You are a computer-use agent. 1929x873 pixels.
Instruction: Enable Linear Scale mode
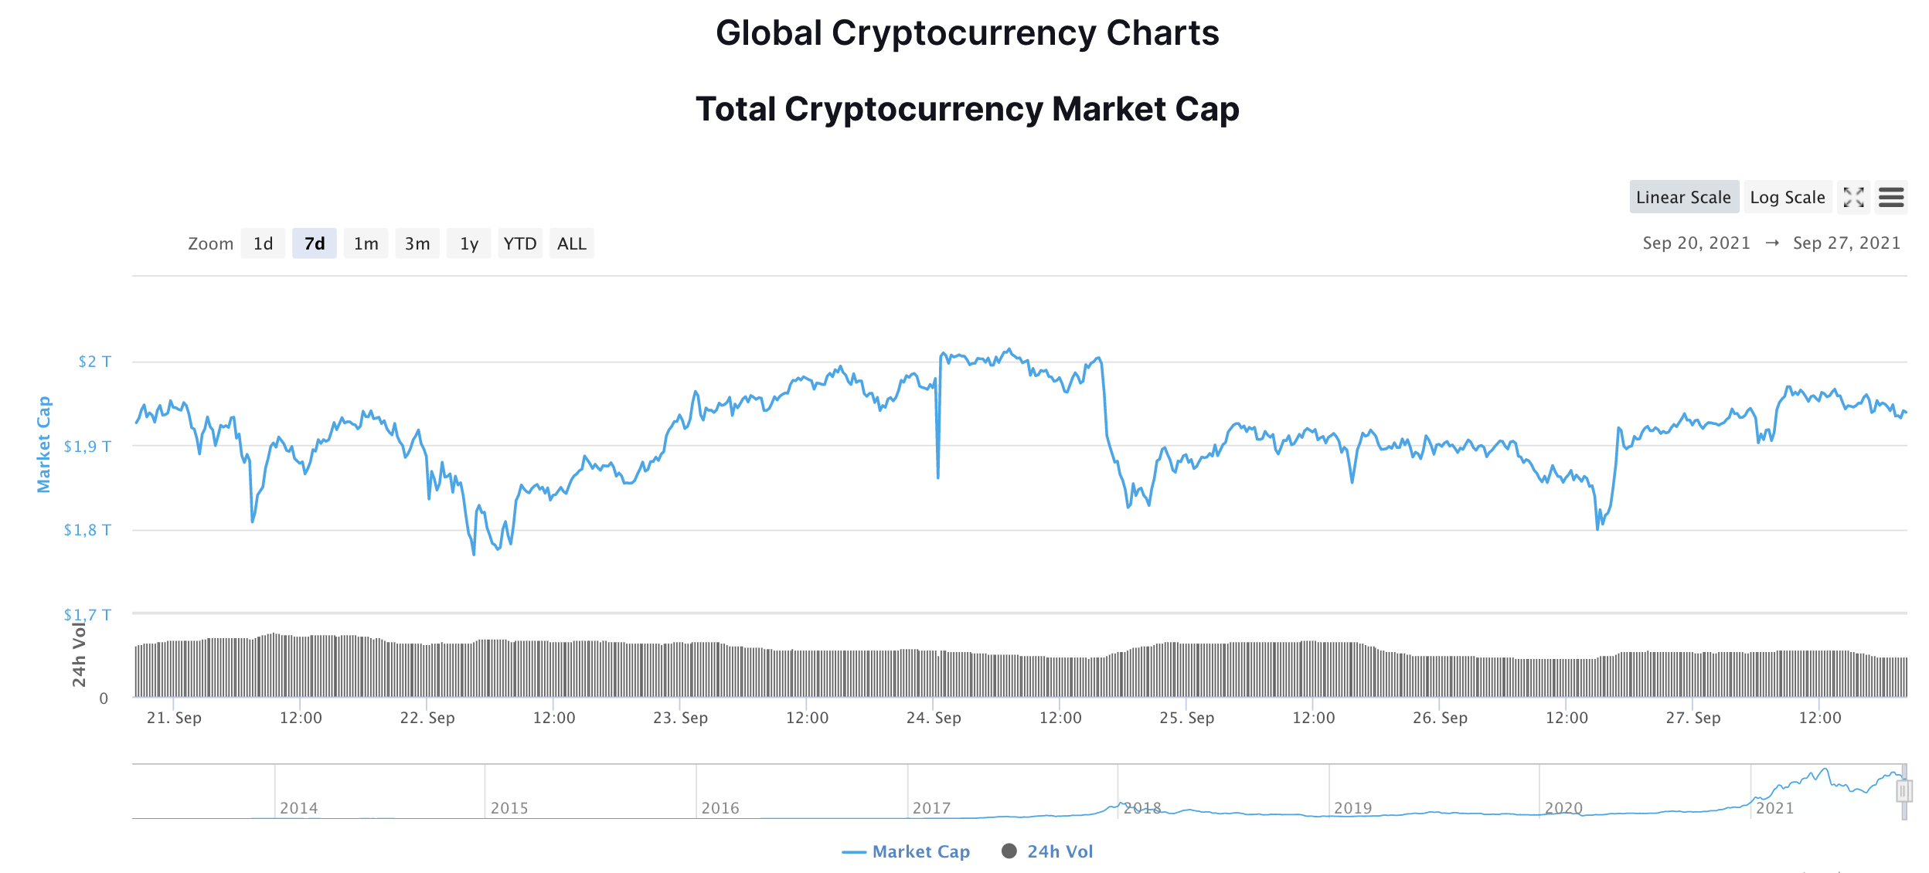coord(1684,198)
